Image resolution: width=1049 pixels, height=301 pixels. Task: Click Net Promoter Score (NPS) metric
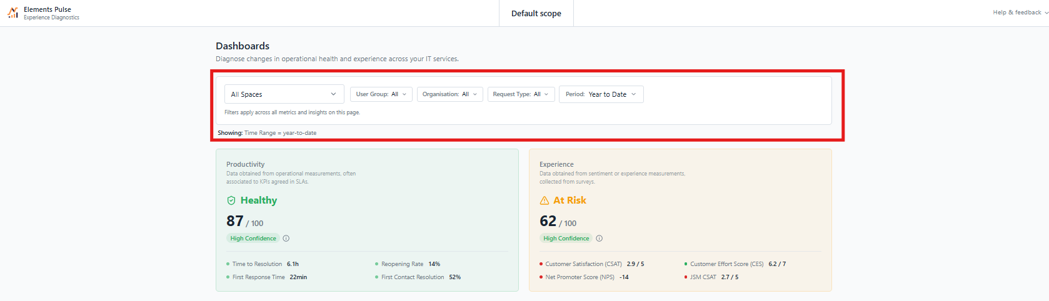(584, 277)
